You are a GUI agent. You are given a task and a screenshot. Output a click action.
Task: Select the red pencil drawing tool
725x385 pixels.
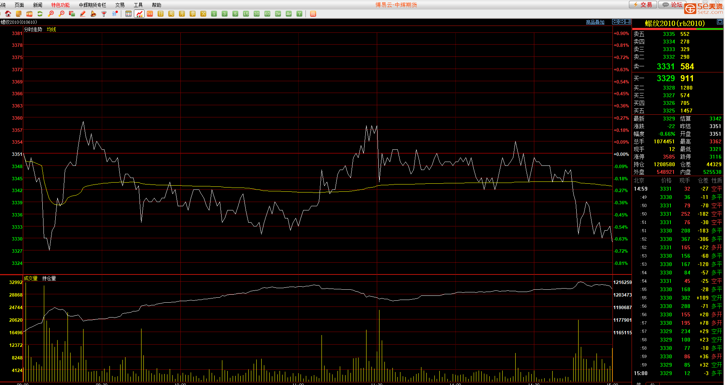coord(83,14)
